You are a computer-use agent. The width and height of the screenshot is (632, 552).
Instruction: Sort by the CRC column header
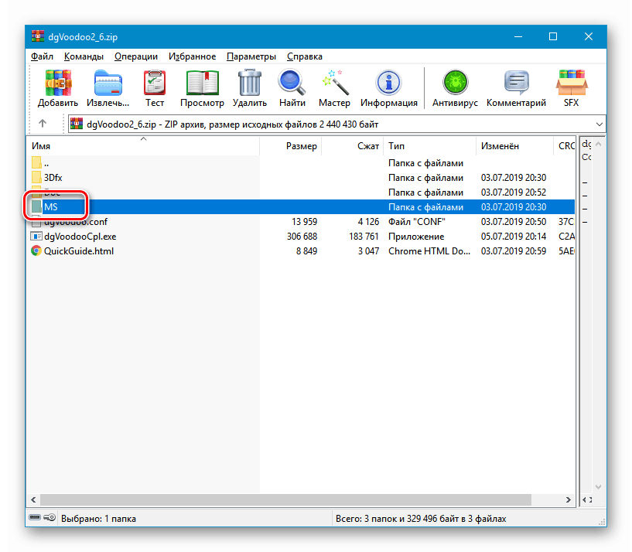click(565, 146)
